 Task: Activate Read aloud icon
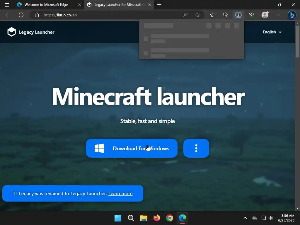tap(185, 15)
